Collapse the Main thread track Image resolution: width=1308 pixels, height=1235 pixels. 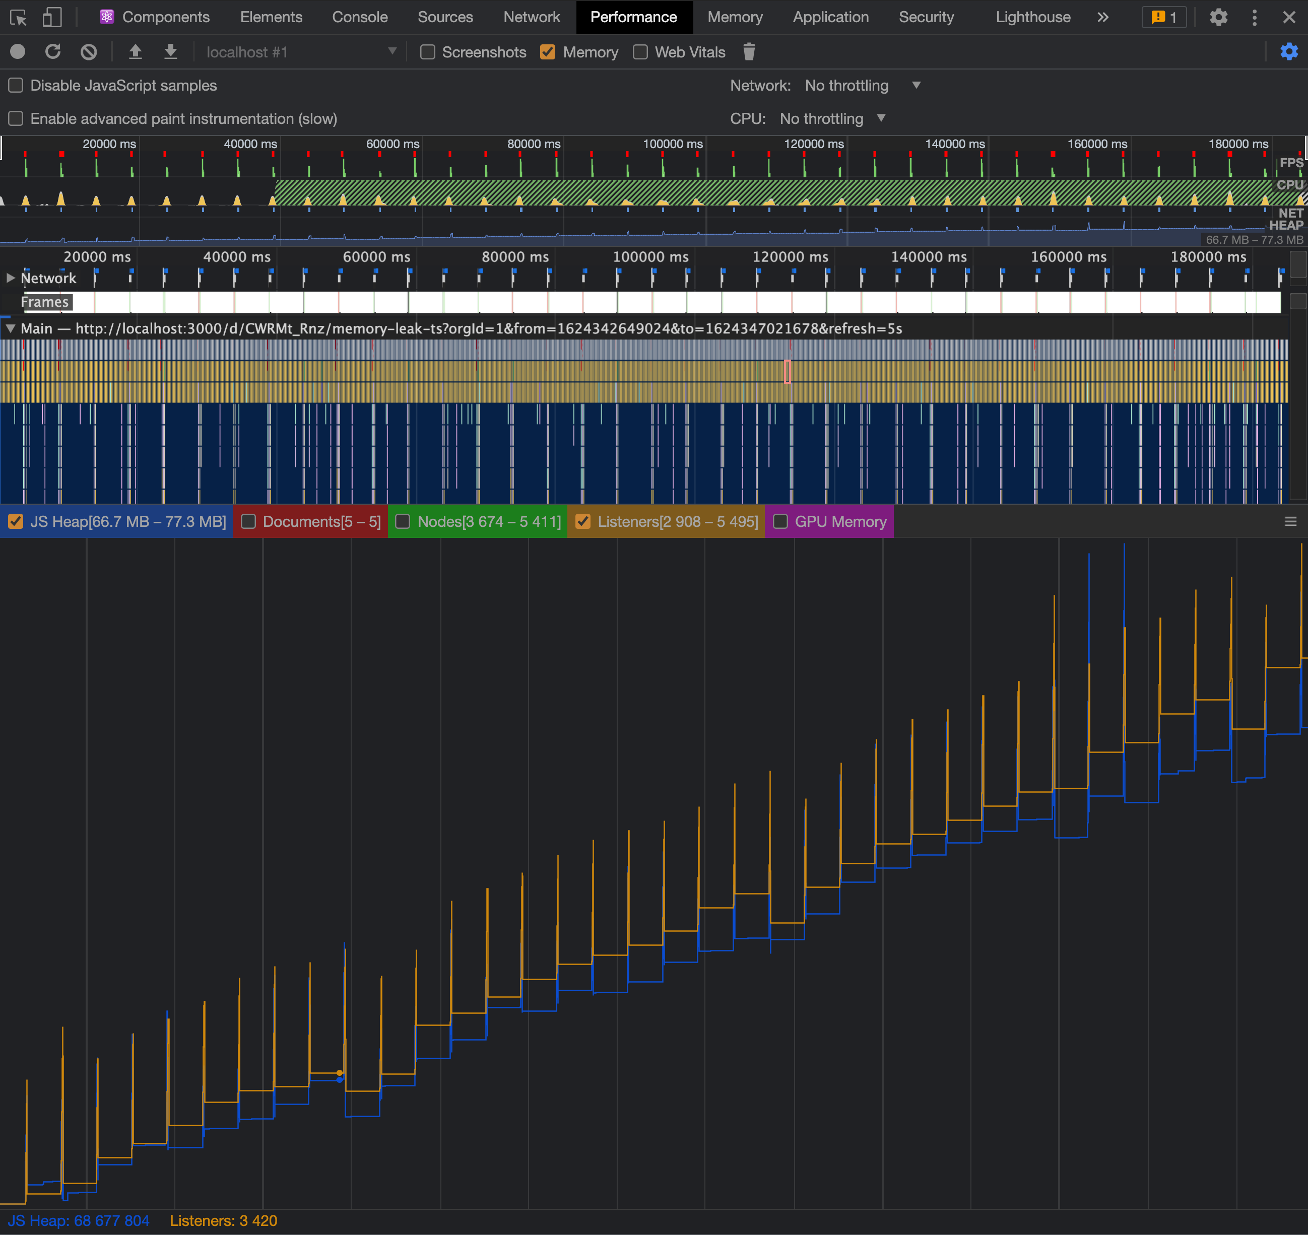[x=10, y=328]
